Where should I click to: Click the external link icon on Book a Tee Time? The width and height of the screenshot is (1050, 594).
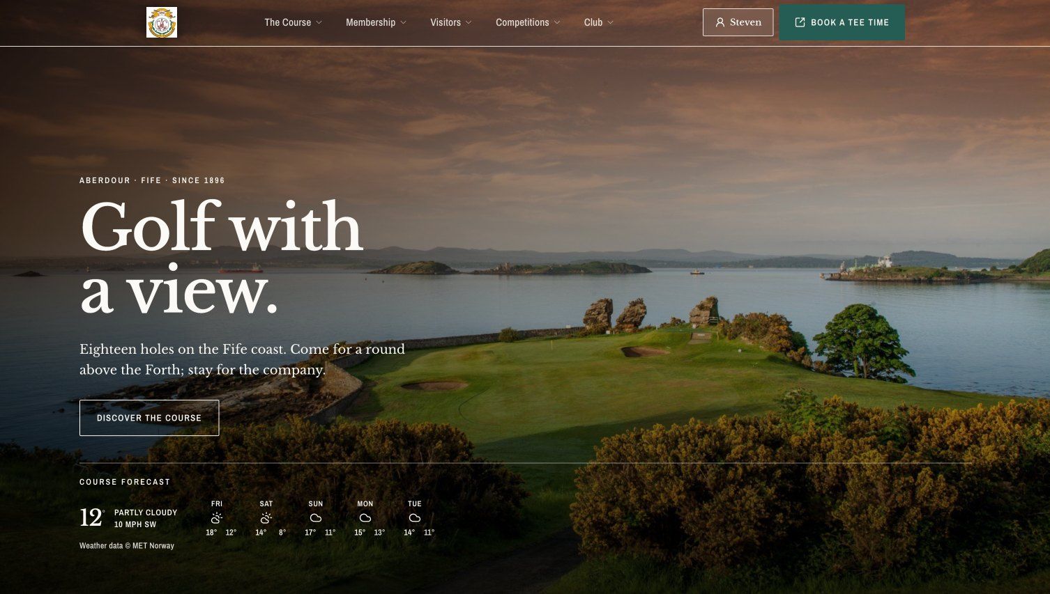(x=800, y=22)
